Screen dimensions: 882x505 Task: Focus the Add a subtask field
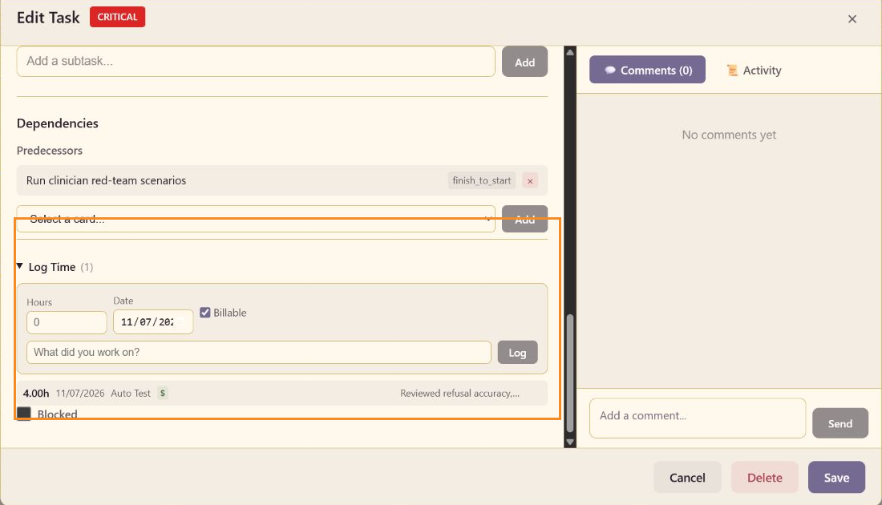pos(256,61)
